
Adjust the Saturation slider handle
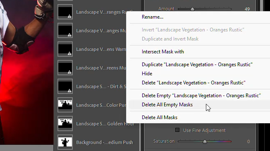click(205, 141)
